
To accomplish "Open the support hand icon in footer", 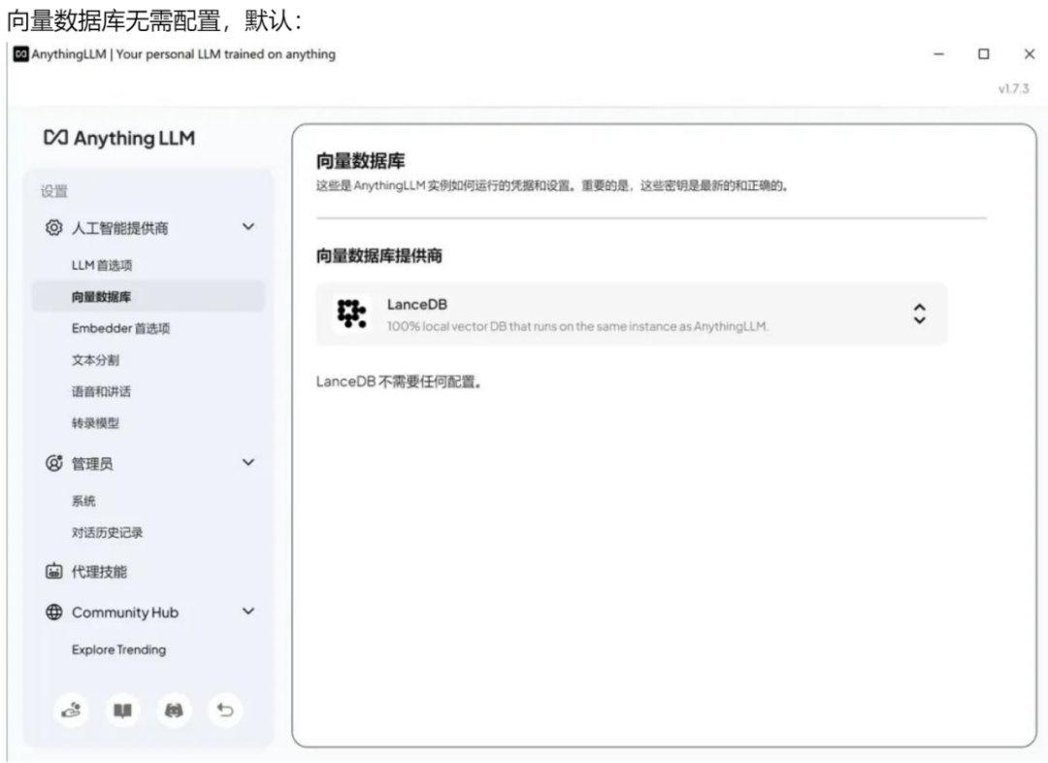I will pos(71,711).
